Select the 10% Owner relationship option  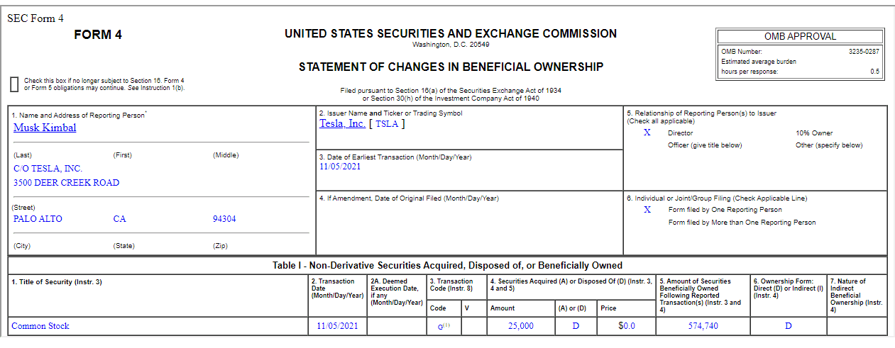click(814, 133)
